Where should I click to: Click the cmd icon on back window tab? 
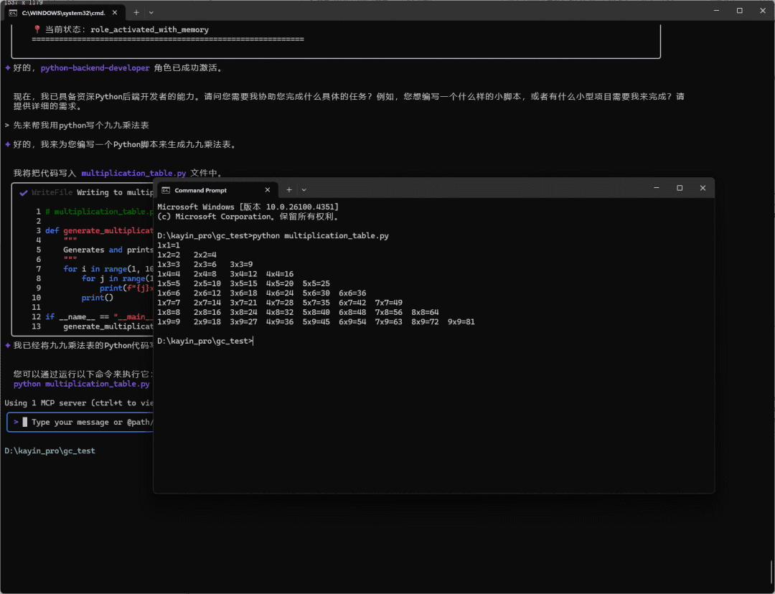click(x=14, y=13)
